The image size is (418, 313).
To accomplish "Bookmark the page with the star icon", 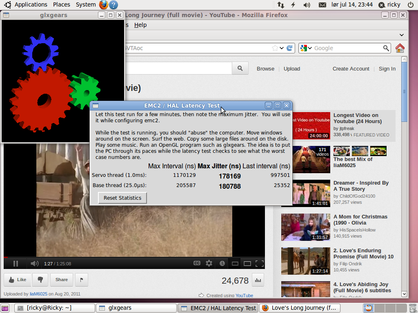I will [275, 48].
